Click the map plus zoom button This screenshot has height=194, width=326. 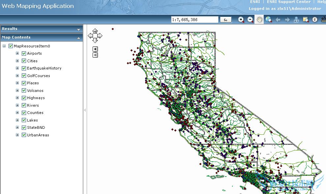click(95, 49)
